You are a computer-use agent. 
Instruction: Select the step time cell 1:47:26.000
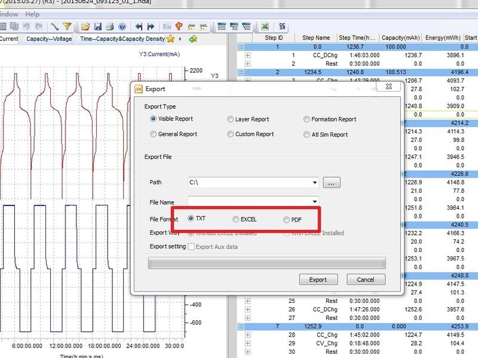click(364, 310)
